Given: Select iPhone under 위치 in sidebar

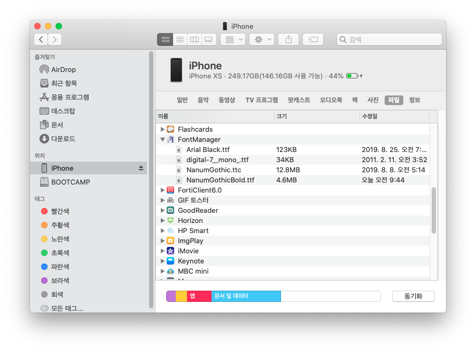Looking at the screenshot, I should coord(88,168).
